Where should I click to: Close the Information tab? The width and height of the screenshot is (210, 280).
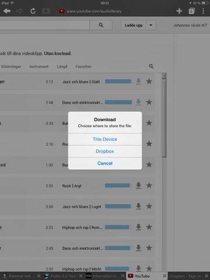coord(123,276)
